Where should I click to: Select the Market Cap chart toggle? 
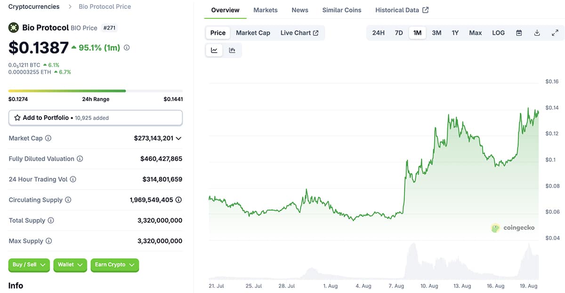tap(253, 33)
